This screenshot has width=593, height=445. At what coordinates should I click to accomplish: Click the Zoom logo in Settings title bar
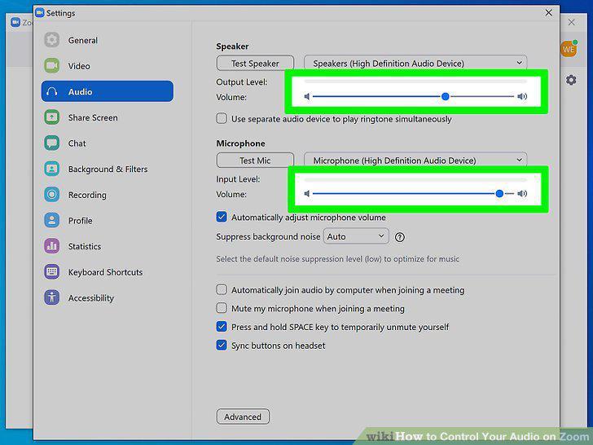[x=39, y=12]
